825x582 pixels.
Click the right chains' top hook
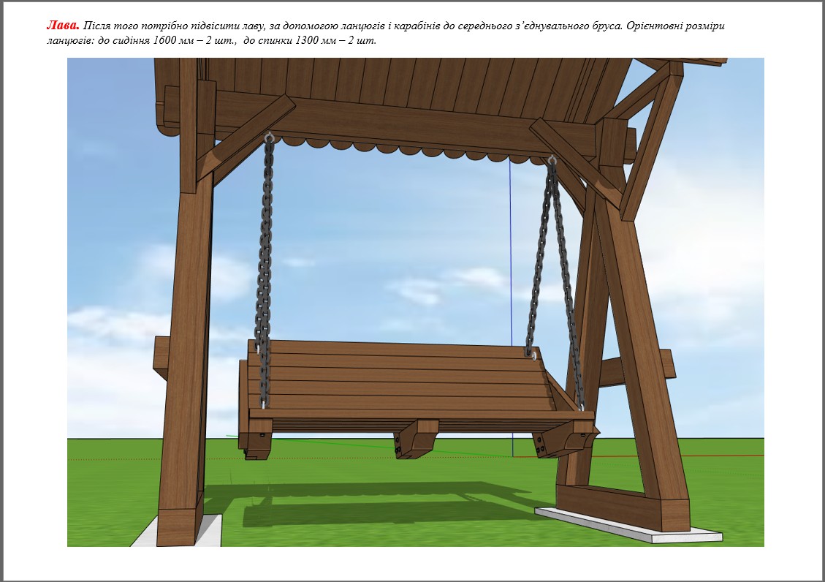coord(552,160)
